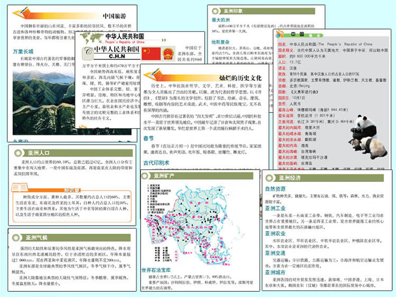Screen dimensions: 396x297
Task: Click the red Chinese national flag
Action: tap(151, 53)
